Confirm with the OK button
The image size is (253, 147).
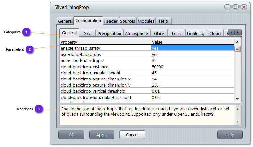point(71,135)
